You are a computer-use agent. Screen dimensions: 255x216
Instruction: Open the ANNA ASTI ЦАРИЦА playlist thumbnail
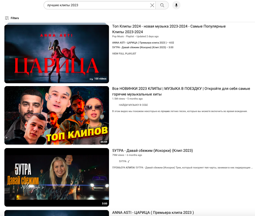[x=57, y=54]
